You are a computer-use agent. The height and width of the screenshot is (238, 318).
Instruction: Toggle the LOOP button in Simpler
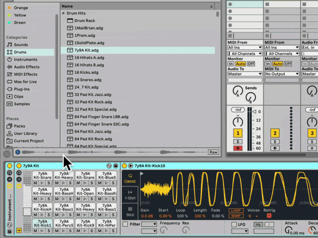click(236, 210)
